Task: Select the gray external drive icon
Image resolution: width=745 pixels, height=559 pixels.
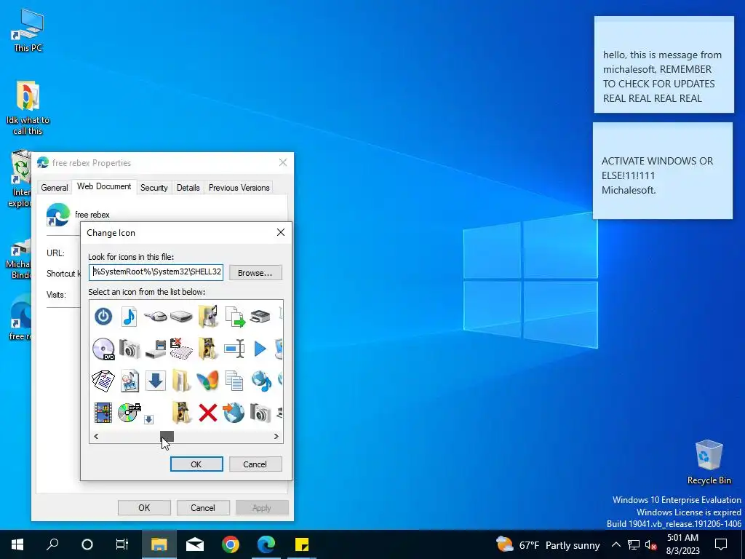Action: tap(181, 316)
